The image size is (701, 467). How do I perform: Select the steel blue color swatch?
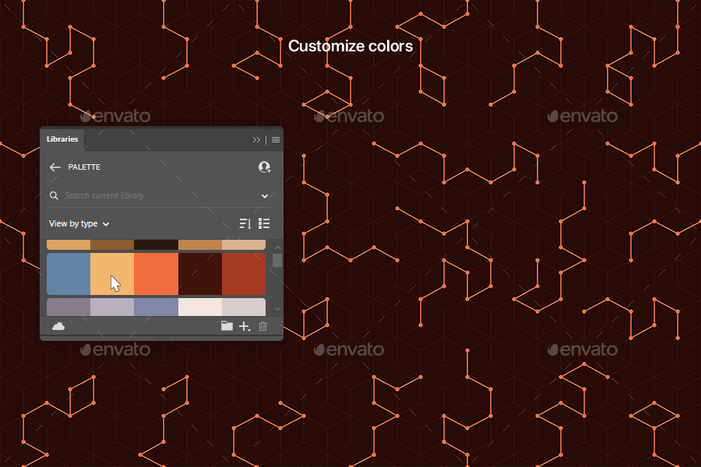(67, 274)
